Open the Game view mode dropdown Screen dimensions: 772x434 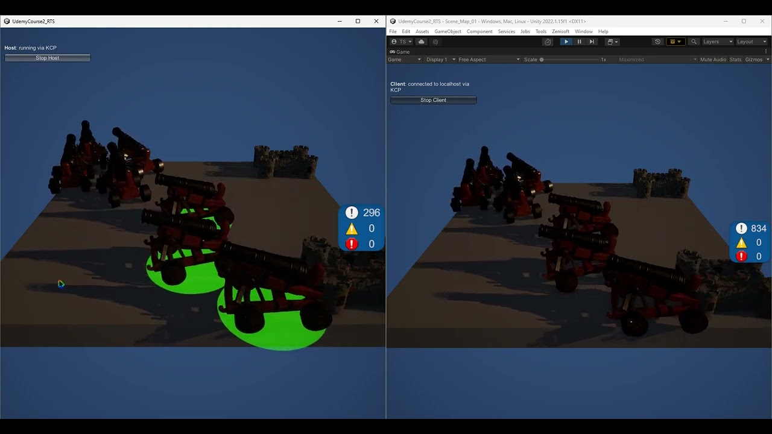404,60
